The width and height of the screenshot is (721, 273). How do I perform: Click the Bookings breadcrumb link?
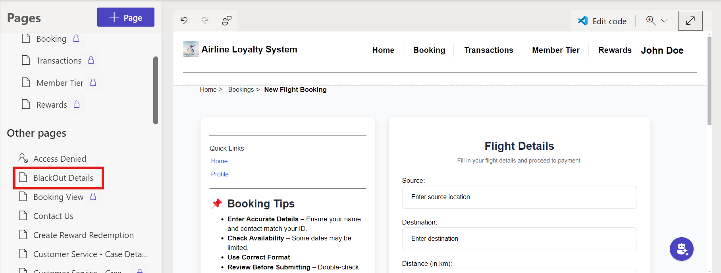click(241, 89)
